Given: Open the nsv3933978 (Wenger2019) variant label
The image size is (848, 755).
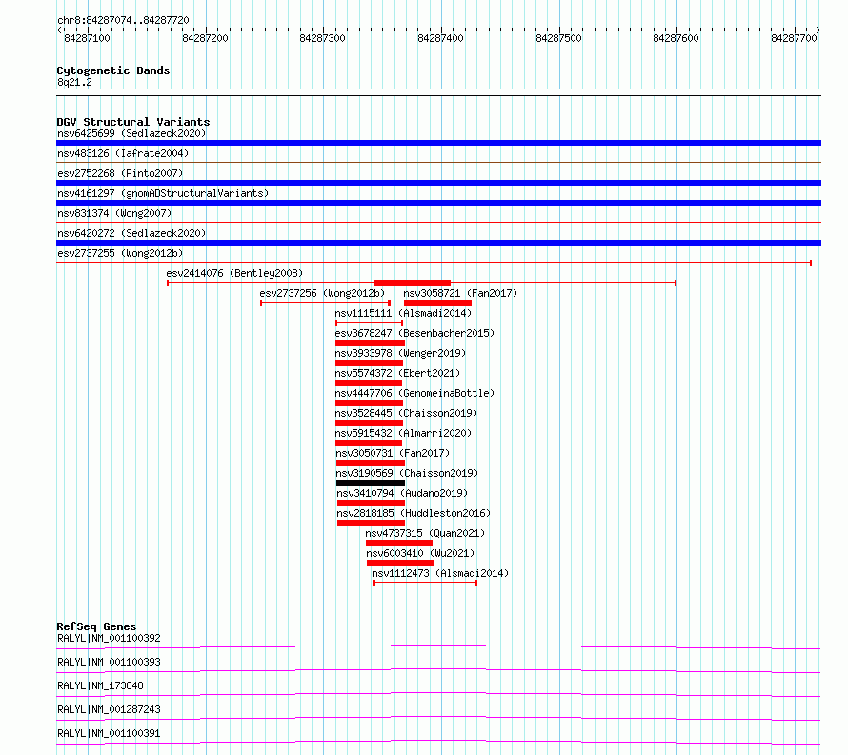Looking at the screenshot, I should coord(400,353).
